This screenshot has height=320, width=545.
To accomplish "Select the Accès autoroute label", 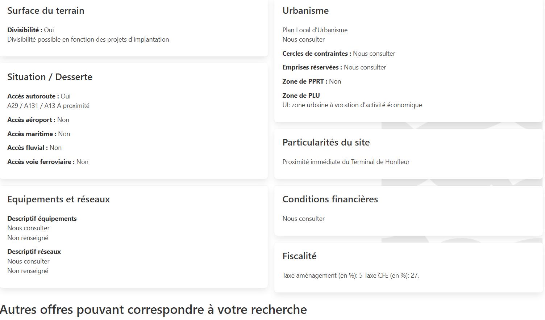I will [33, 96].
